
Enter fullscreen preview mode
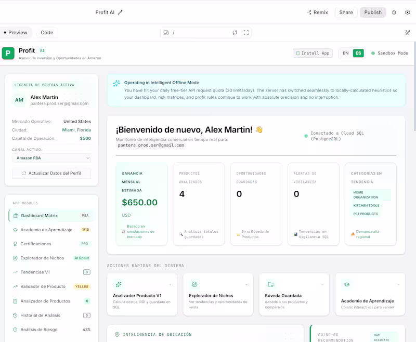[x=246, y=33]
